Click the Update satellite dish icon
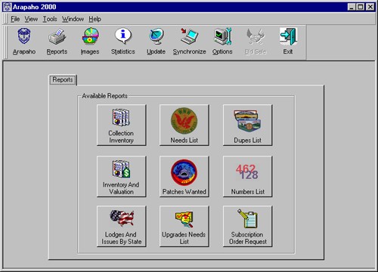 point(156,42)
